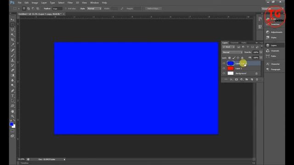
Task: Open the marquee Style dropdown
Action: tap(94, 9)
